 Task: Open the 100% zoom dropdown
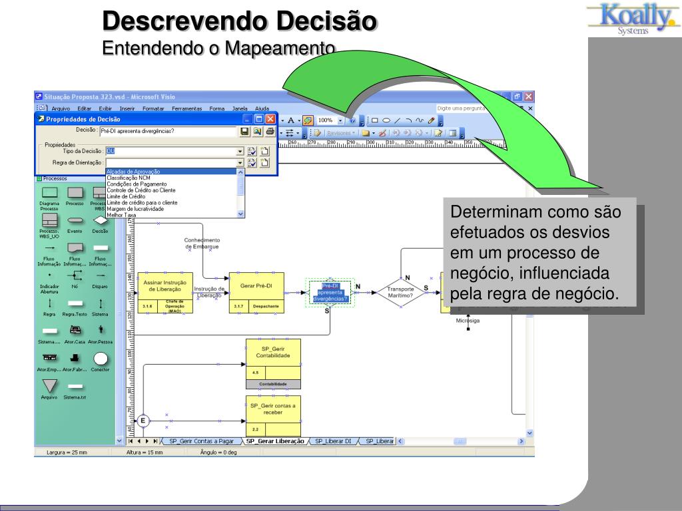pos(340,120)
